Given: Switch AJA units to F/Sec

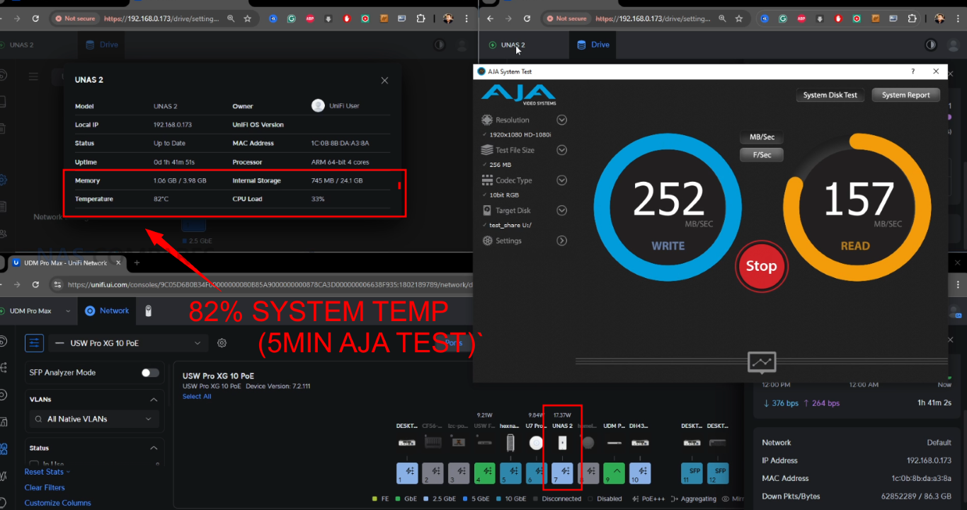Looking at the screenshot, I should pos(762,154).
